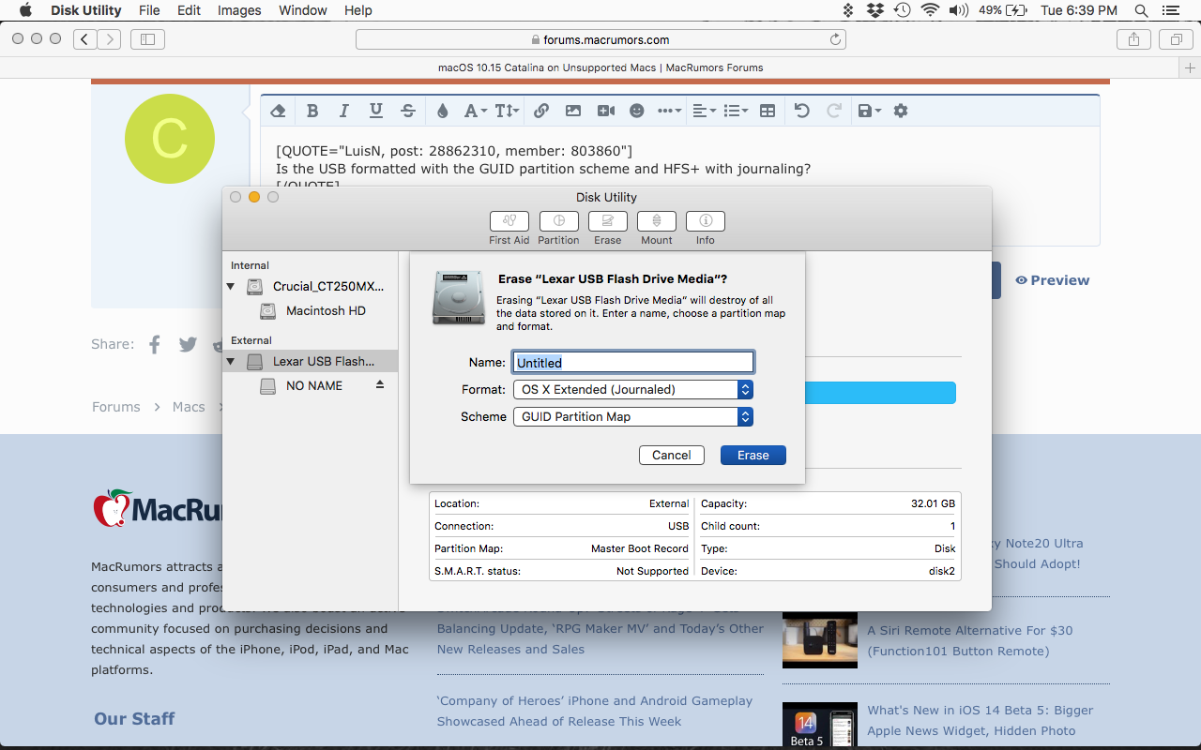Click the Safari address bar
1201x750 pixels.
coord(600,39)
